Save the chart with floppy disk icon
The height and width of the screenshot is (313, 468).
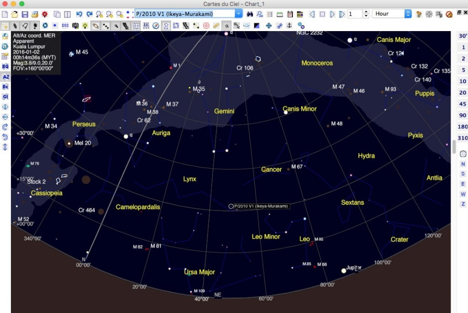[x=25, y=14]
